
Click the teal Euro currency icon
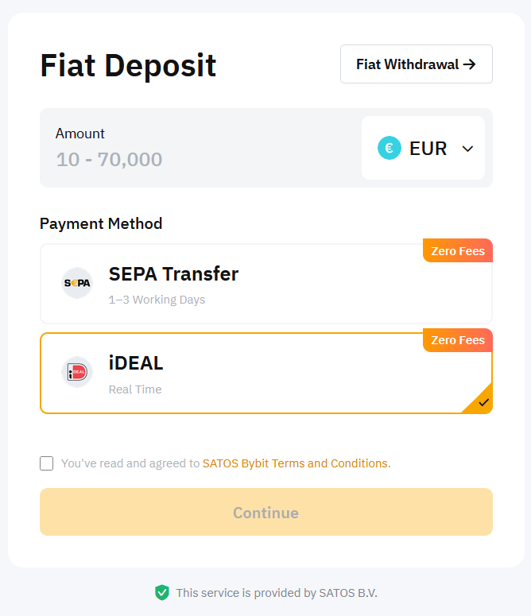click(390, 148)
